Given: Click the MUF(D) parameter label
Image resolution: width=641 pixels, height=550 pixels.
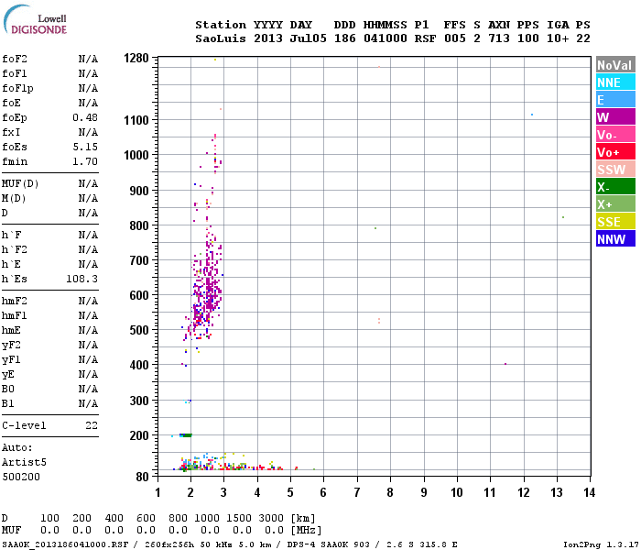Looking at the screenshot, I should 20,183.
